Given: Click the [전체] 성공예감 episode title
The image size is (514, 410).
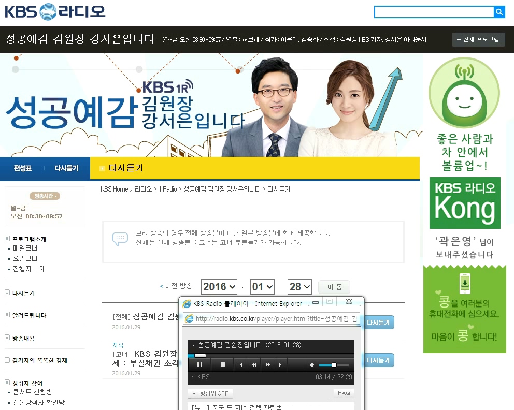Looking at the screenshot, I should pyautogui.click(x=146, y=316).
